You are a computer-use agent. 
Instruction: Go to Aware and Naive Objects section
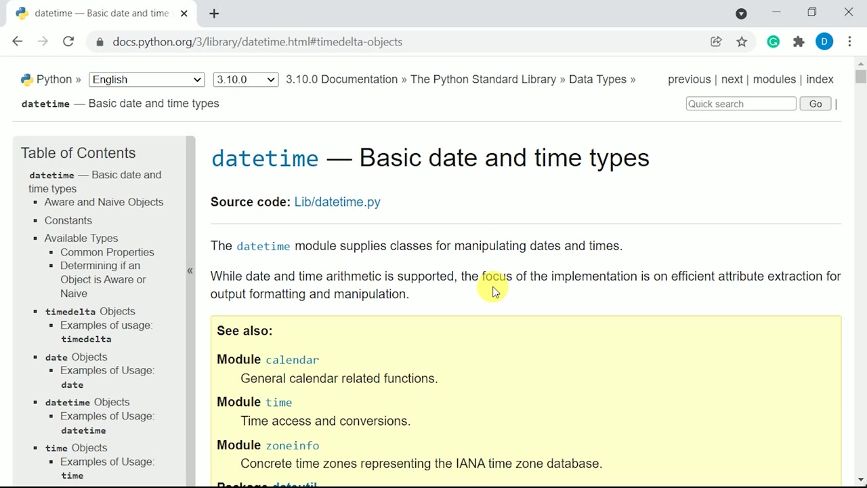coord(104,202)
